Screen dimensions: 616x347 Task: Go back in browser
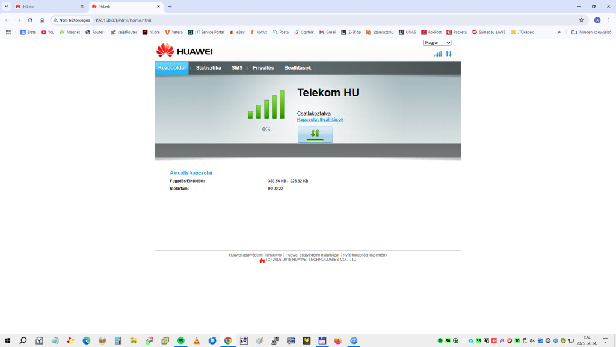tap(7, 20)
